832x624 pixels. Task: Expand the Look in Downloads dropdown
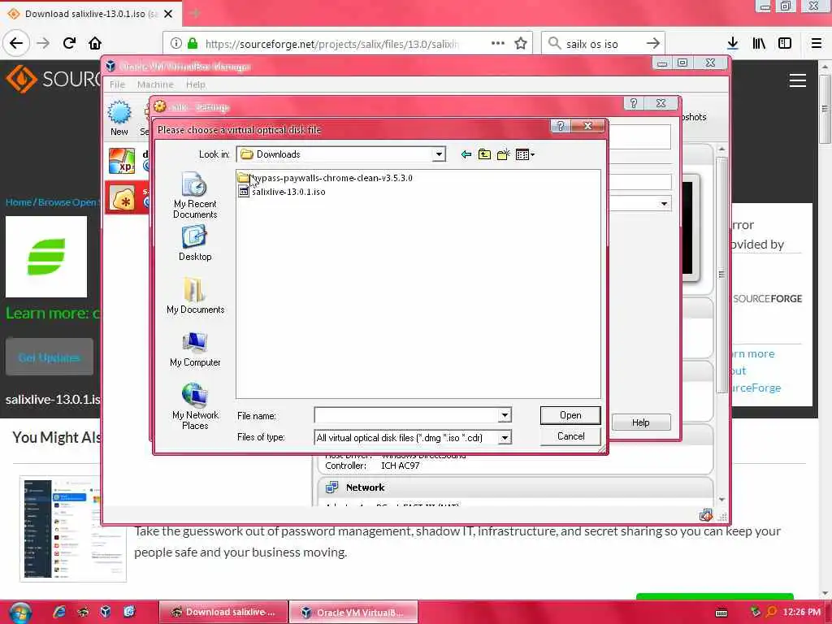pos(438,154)
